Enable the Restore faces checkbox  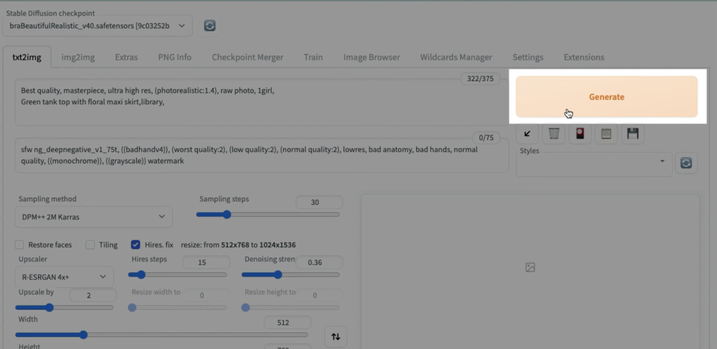[19, 245]
